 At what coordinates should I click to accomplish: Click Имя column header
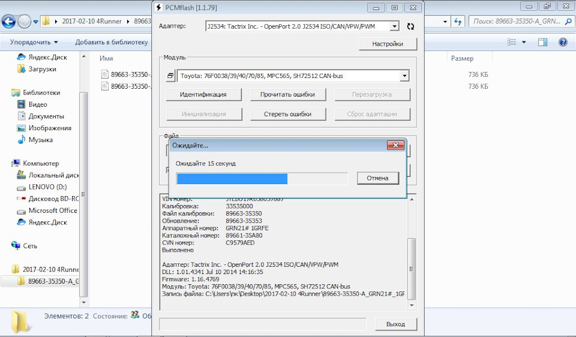click(106, 58)
